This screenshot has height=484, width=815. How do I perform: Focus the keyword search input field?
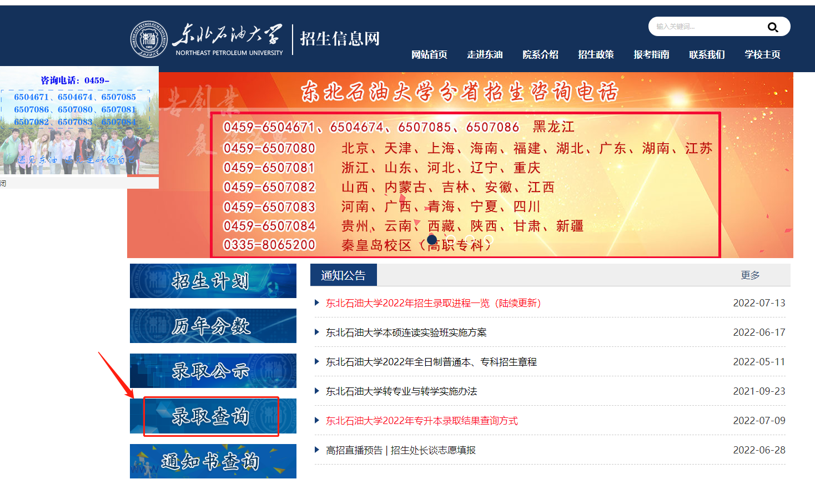click(x=708, y=27)
